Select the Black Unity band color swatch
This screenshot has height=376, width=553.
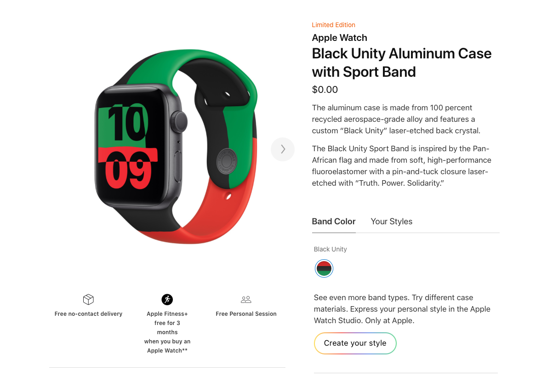[x=324, y=268]
